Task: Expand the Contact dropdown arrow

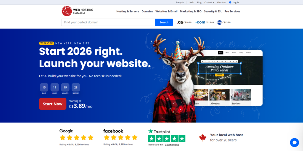Action: (x=214, y=2)
